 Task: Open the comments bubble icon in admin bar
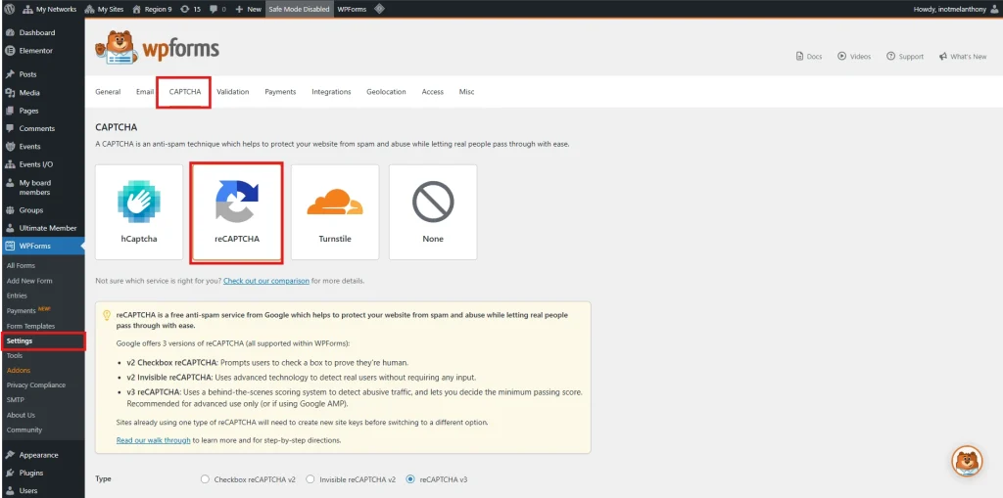(x=217, y=9)
